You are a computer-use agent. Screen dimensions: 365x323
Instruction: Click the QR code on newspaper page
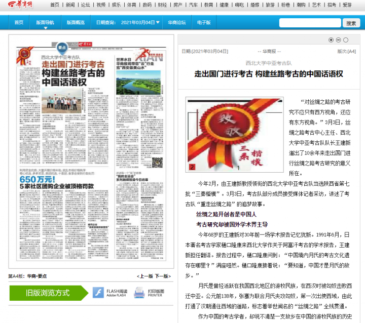coord(157,162)
